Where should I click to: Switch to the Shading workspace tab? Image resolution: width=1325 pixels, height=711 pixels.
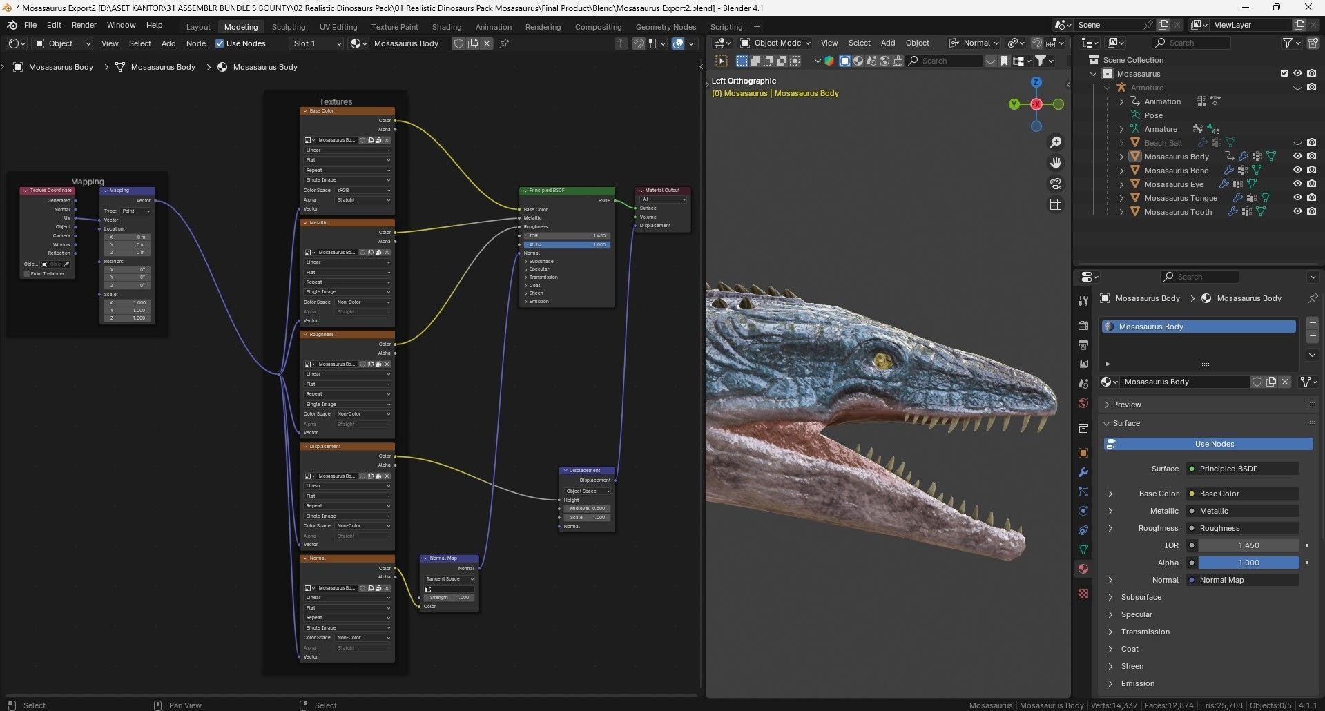(x=446, y=27)
